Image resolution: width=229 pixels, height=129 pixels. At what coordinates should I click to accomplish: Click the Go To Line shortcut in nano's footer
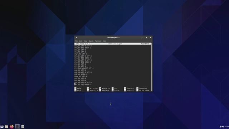tap(143, 91)
